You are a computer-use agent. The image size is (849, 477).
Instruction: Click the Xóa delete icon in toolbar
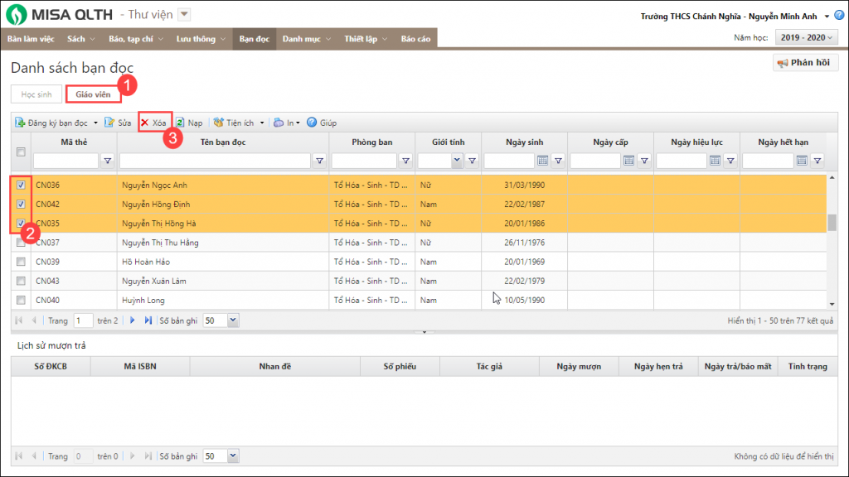[x=144, y=123]
